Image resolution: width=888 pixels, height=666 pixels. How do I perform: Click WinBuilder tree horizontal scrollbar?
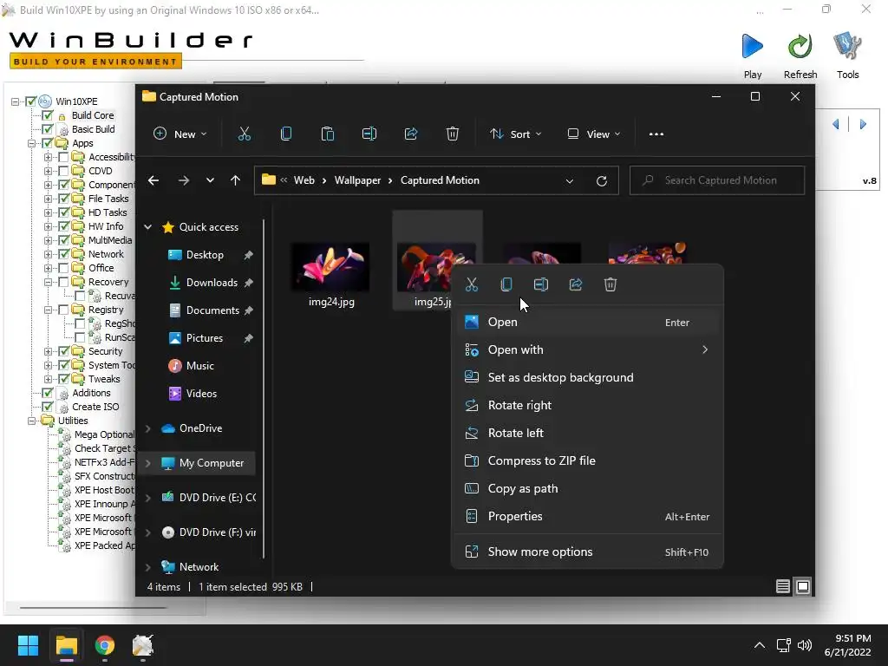[x=94, y=608]
